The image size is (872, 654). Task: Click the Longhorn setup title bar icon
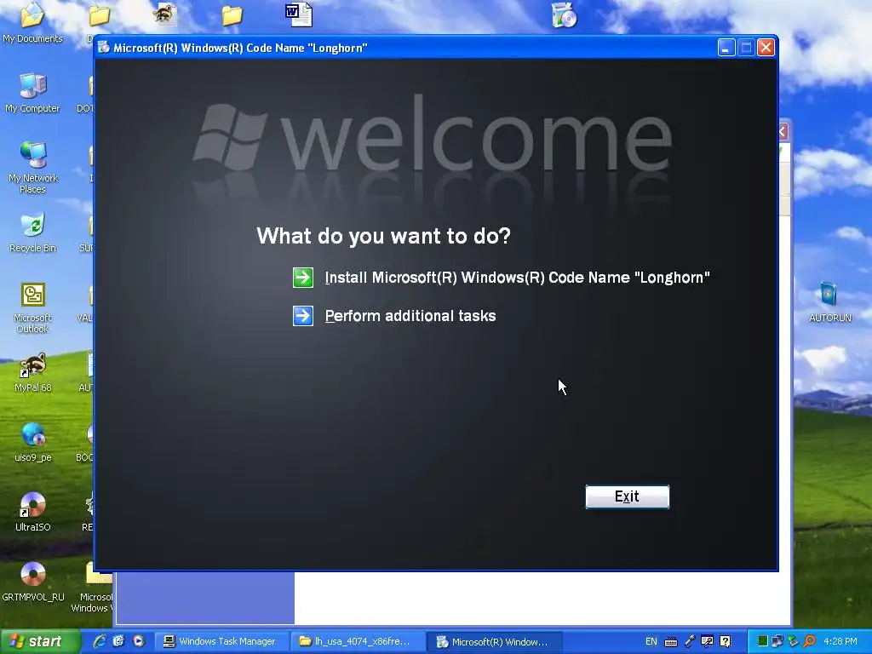point(103,48)
